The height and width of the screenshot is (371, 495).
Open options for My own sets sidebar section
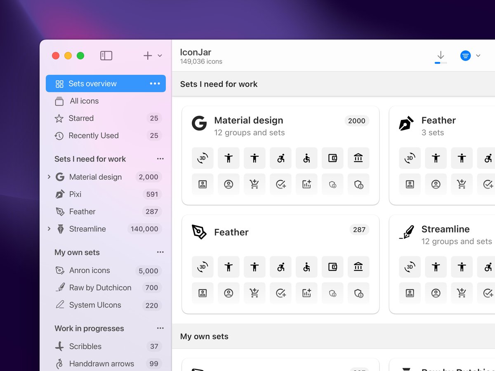tap(160, 252)
